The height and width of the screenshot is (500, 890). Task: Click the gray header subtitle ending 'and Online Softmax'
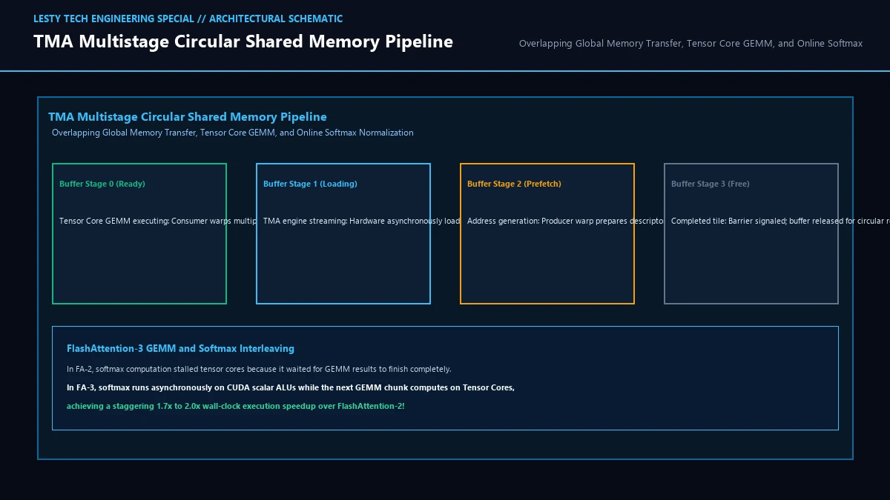(690, 44)
